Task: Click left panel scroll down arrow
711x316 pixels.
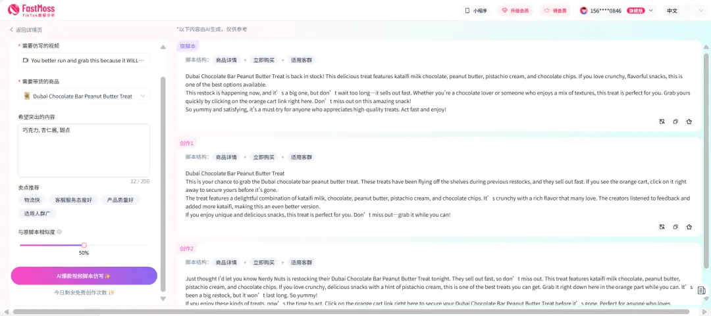Action: pos(163,299)
